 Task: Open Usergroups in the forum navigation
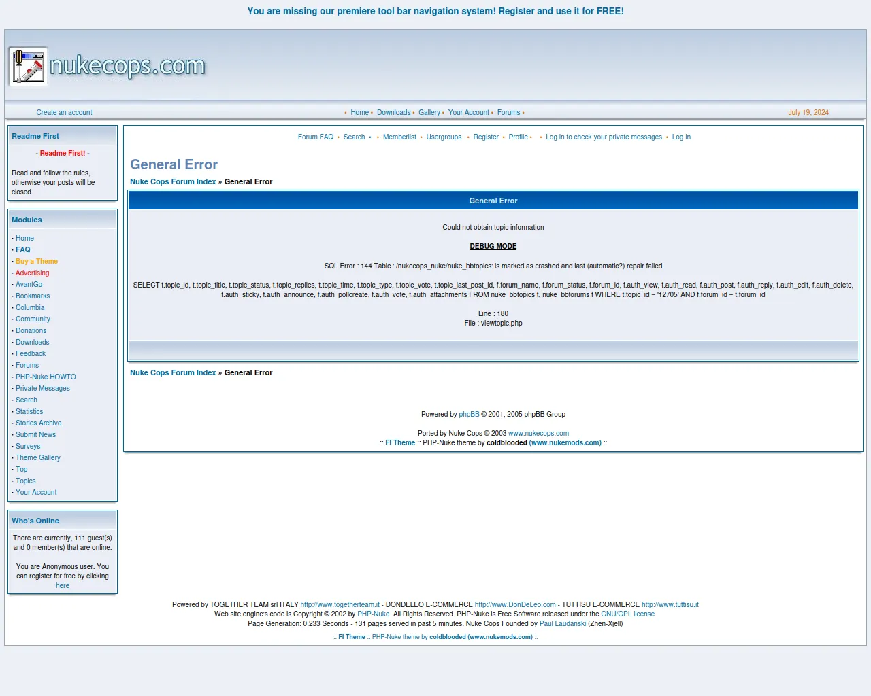point(444,137)
